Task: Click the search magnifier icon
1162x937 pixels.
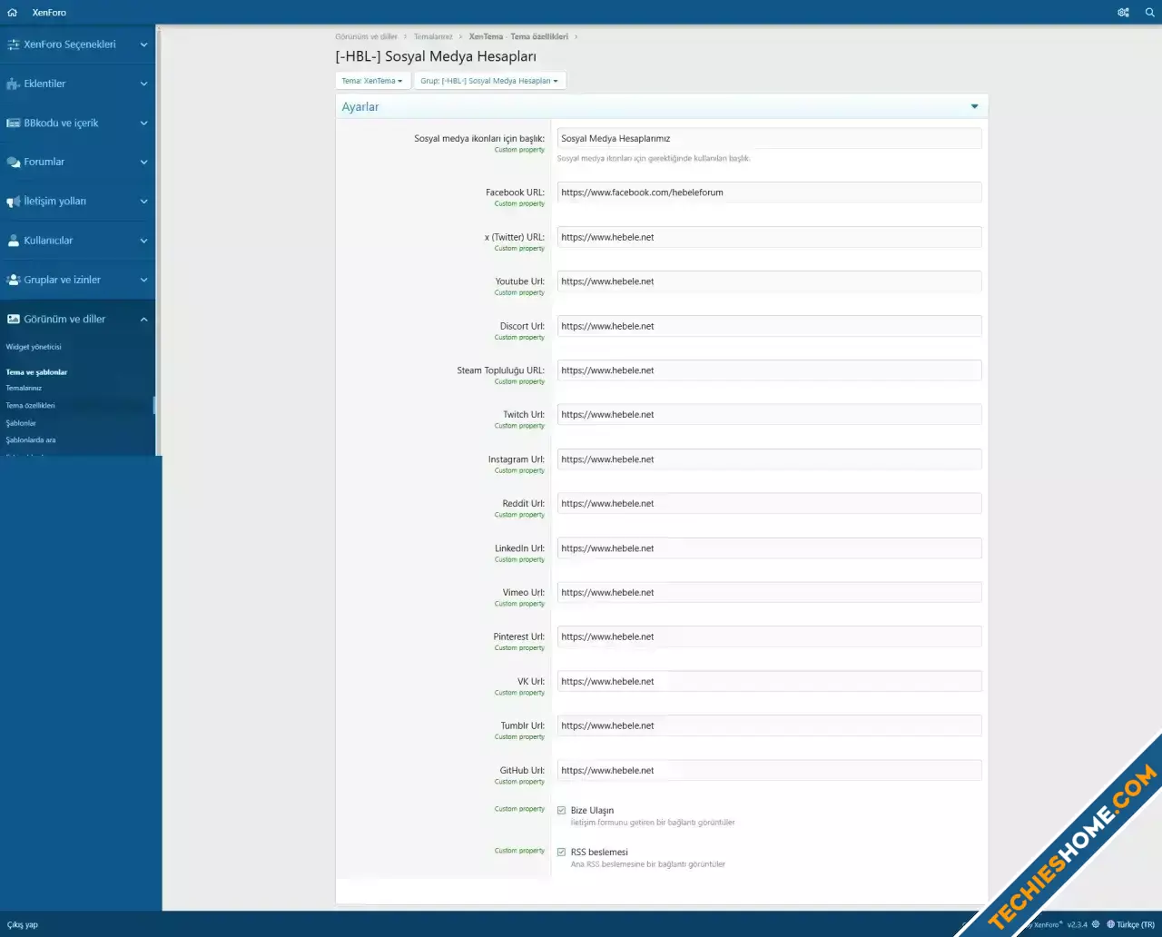Action: pos(1149,13)
